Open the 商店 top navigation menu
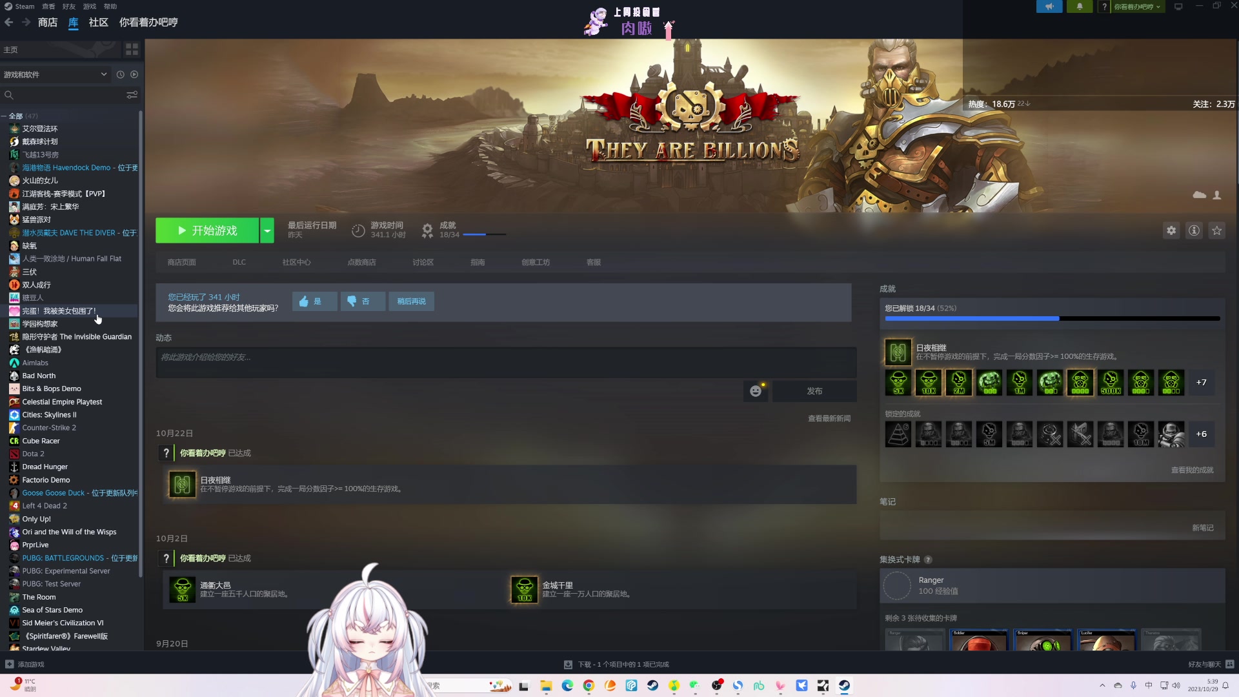The height and width of the screenshot is (697, 1239). (x=48, y=22)
